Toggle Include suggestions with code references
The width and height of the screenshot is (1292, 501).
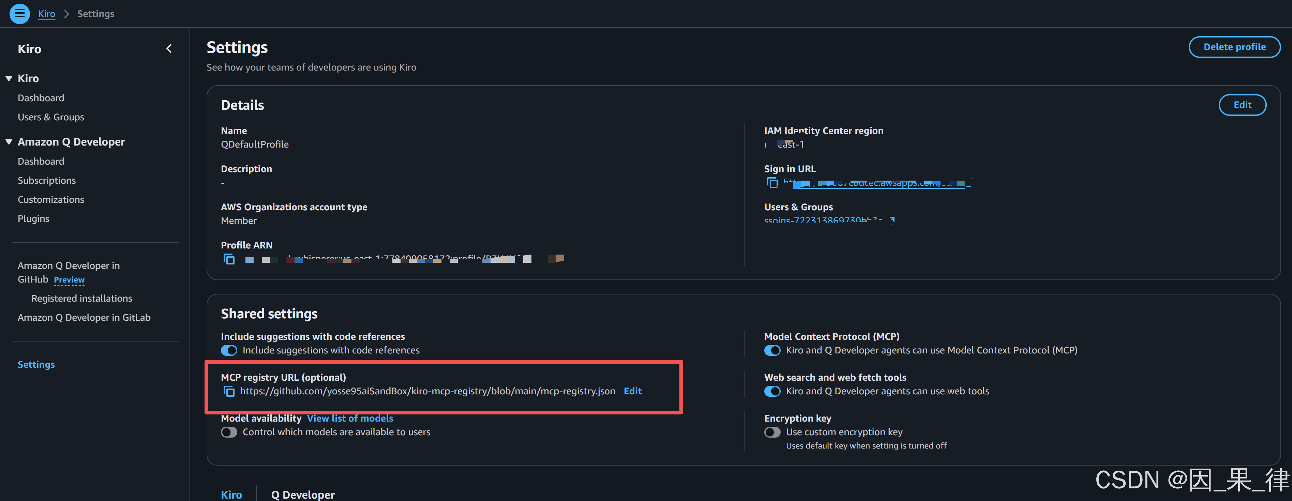pyautogui.click(x=229, y=350)
